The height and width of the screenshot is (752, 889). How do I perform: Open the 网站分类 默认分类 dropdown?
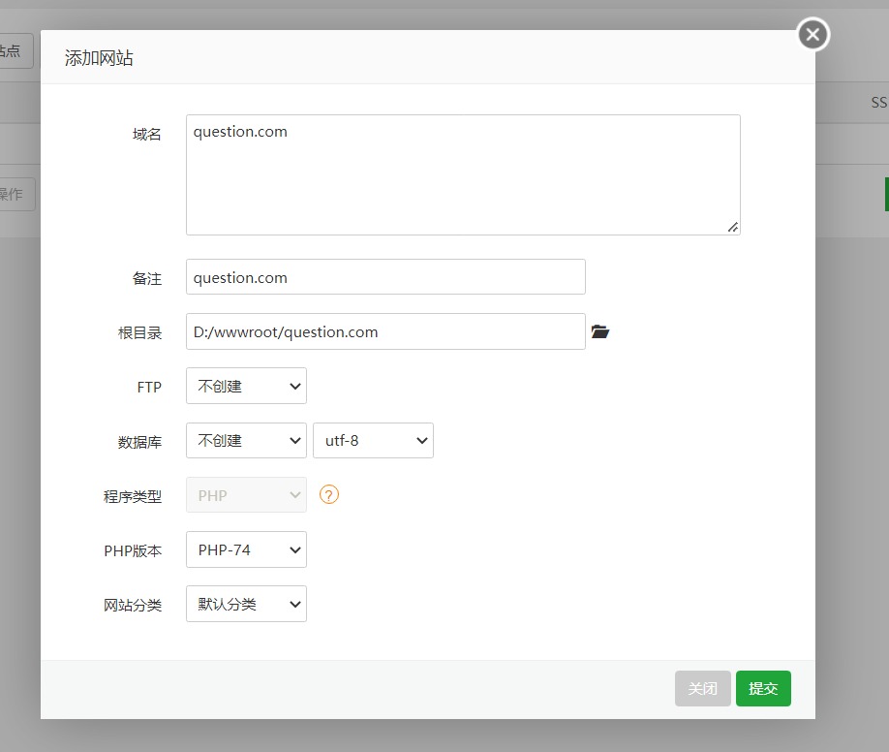[246, 604]
